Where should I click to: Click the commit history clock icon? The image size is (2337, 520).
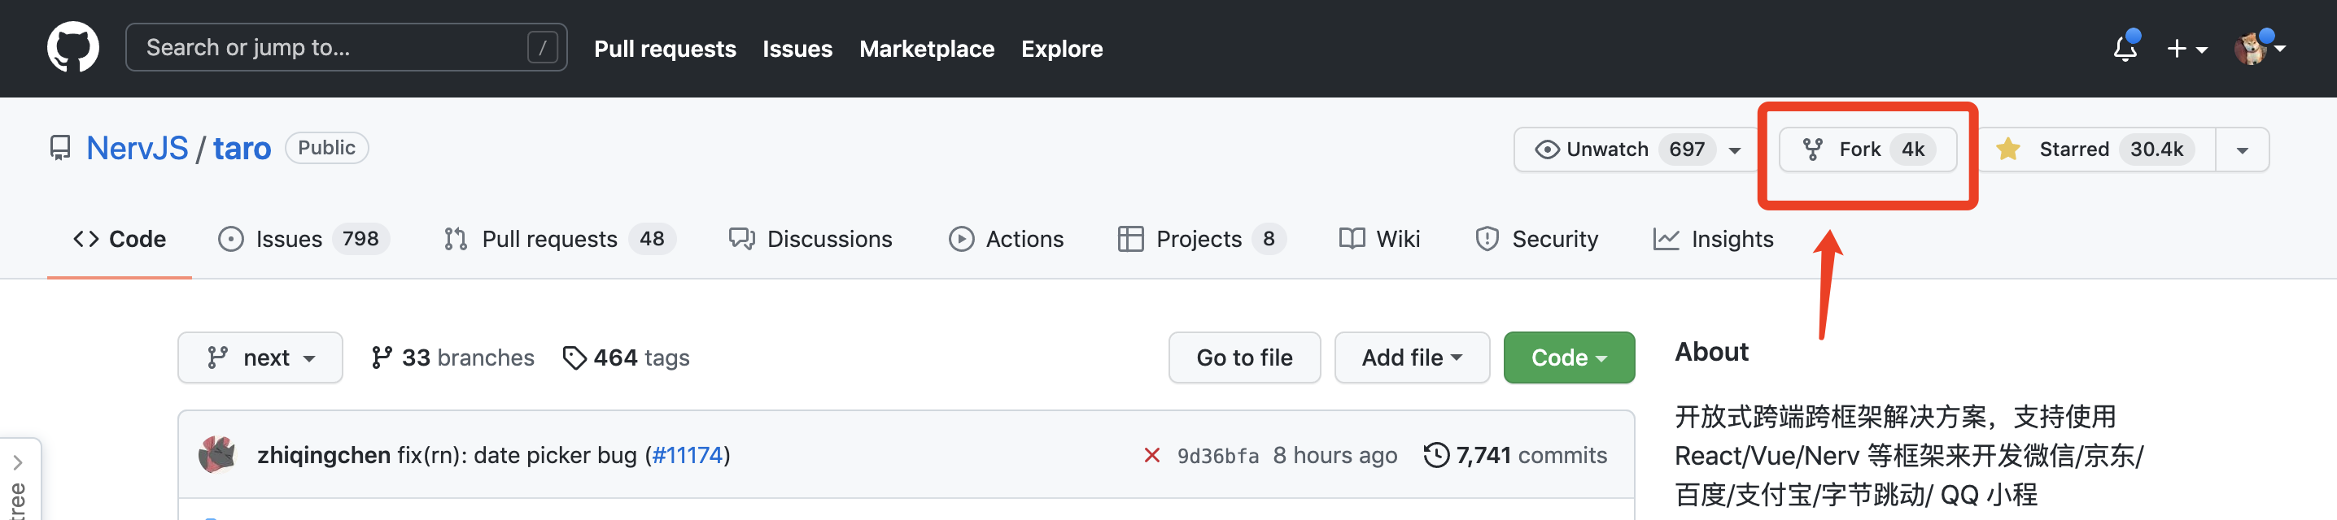(x=1436, y=455)
